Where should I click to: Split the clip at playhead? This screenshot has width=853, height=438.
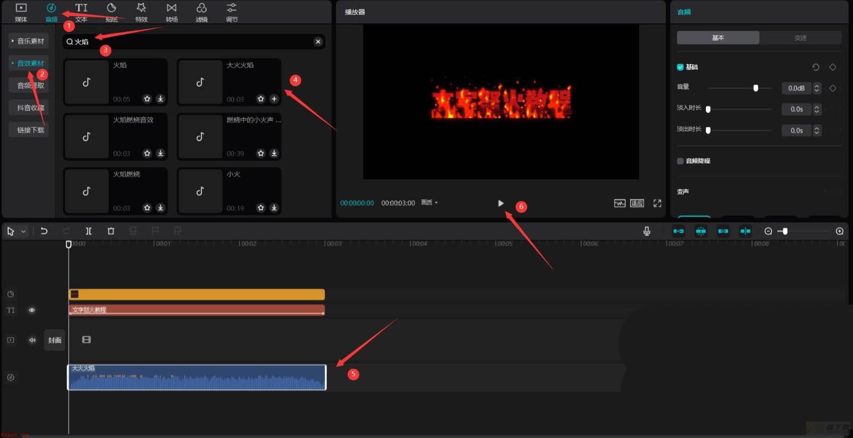[x=88, y=231]
